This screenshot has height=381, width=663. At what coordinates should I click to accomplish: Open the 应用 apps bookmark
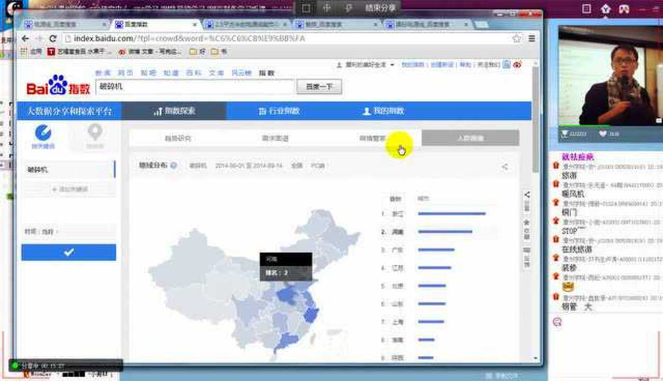31,52
